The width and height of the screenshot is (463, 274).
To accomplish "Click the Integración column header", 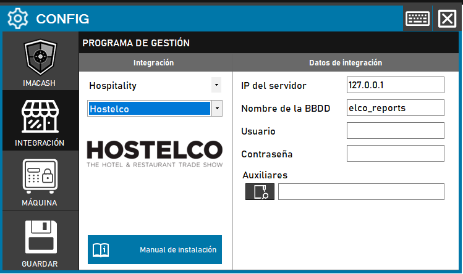I will (154, 62).
